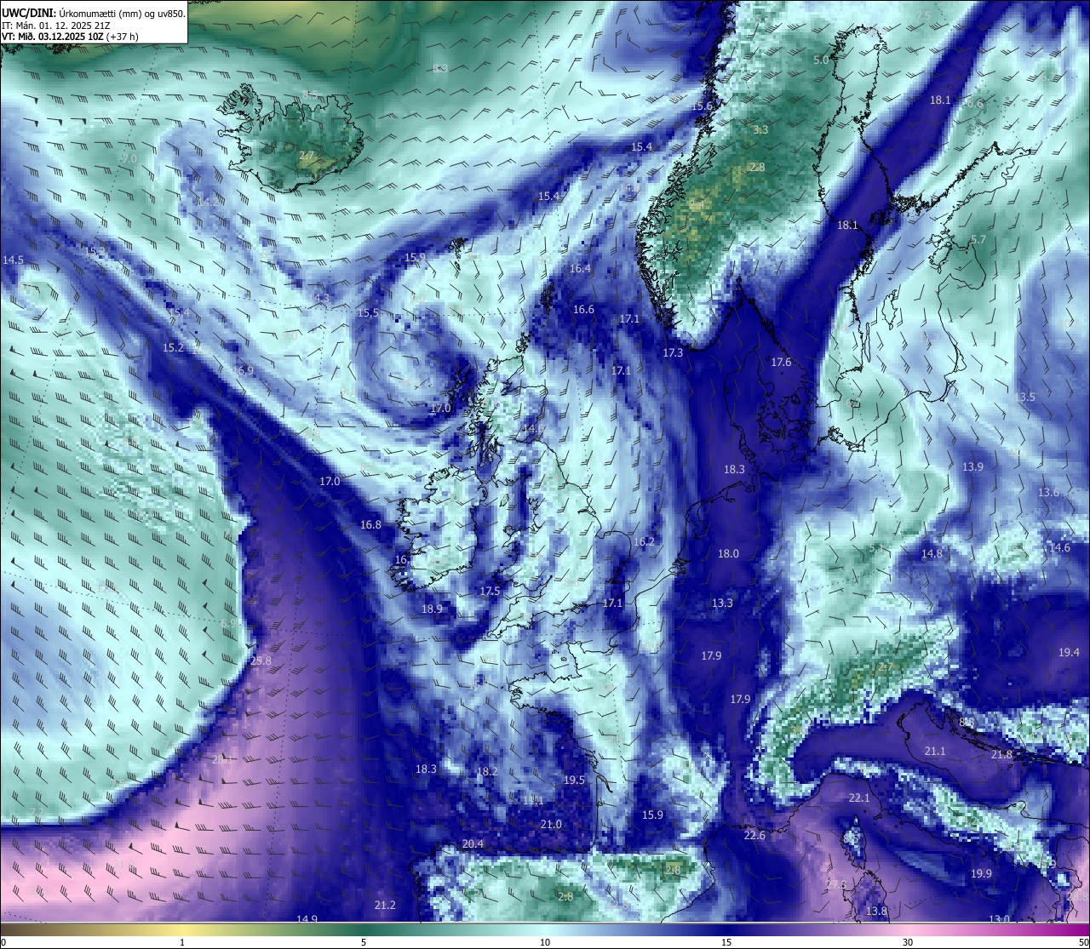
Task: Click the 15.6 value near Norway's coast
Action: coord(702,106)
